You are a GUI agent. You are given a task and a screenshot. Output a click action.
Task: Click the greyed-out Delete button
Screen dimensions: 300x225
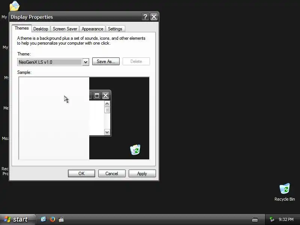[x=136, y=61]
